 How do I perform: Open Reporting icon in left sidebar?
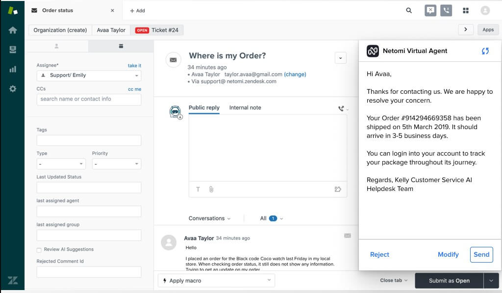click(12, 68)
